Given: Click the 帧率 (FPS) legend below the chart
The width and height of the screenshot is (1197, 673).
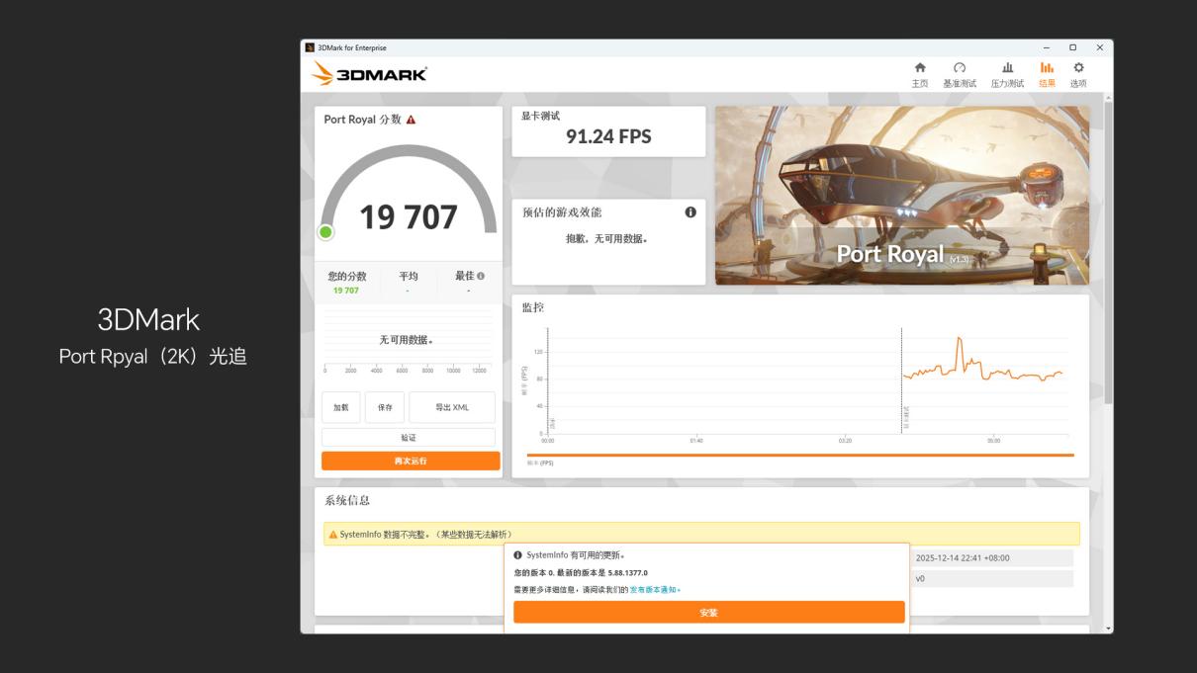Looking at the screenshot, I should 540,463.
